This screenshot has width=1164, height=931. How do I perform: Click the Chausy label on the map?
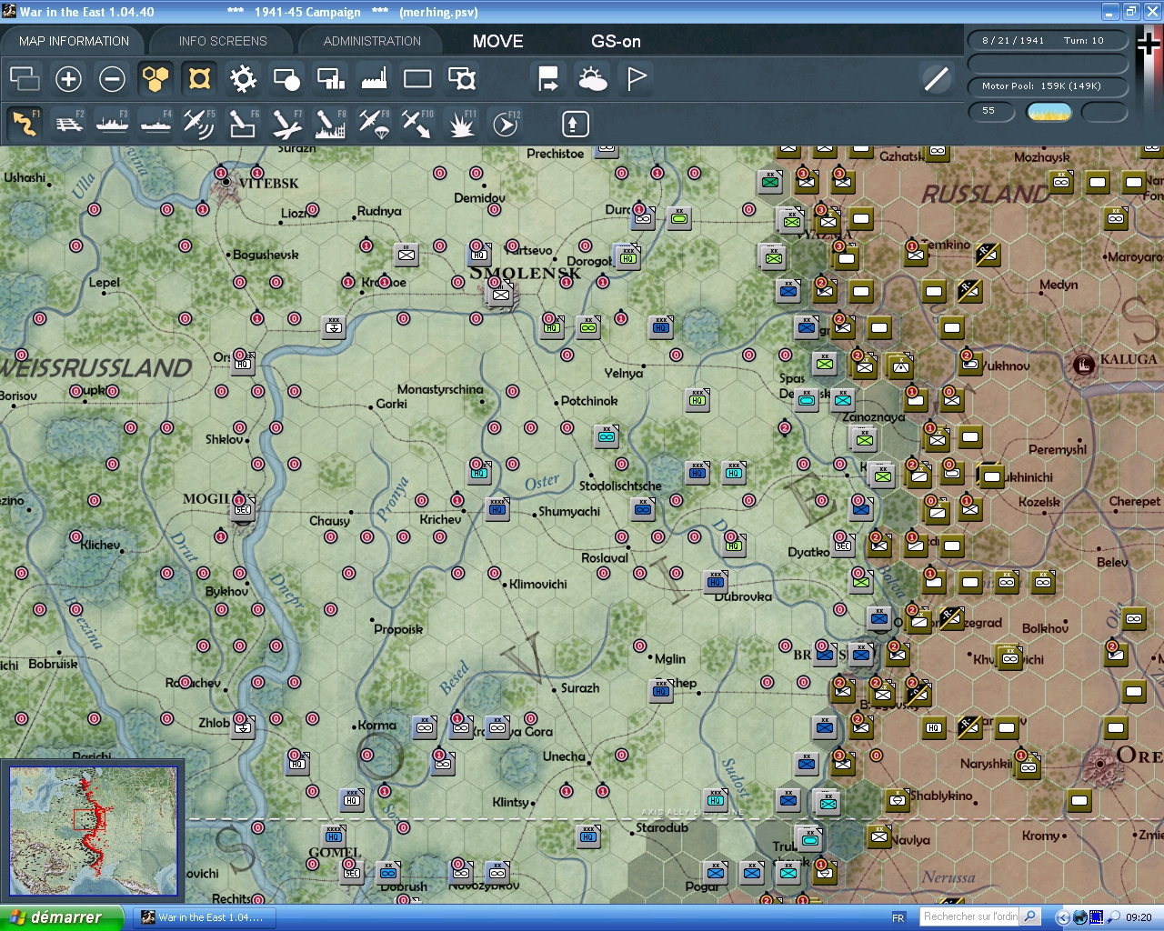click(x=329, y=521)
